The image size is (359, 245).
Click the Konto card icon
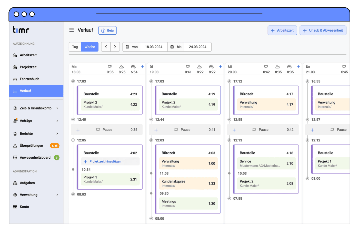[x=15, y=207]
